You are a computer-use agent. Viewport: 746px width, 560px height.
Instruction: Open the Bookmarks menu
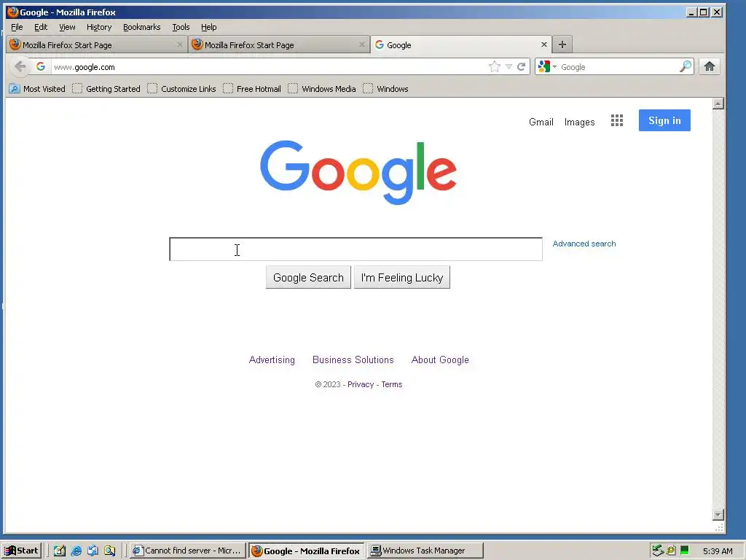coord(142,27)
